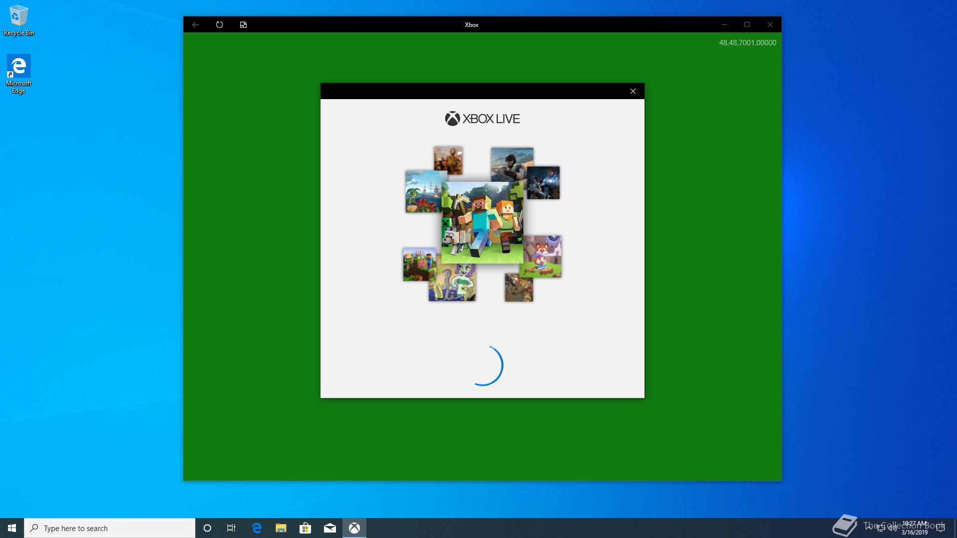
Task: Open Cortana from the taskbar circle icon
Action: 207,528
